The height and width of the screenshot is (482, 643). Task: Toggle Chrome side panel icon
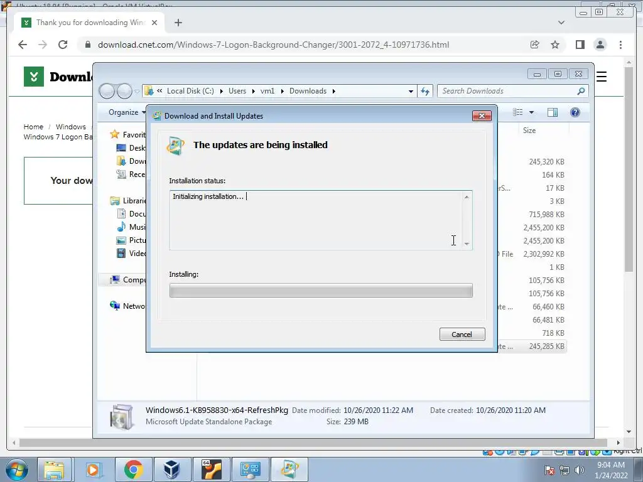pyautogui.click(x=580, y=45)
